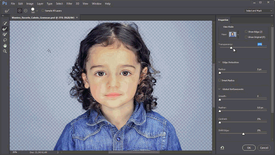Click the Shift Edge slider handle
275x155 pixels.
[244, 134]
